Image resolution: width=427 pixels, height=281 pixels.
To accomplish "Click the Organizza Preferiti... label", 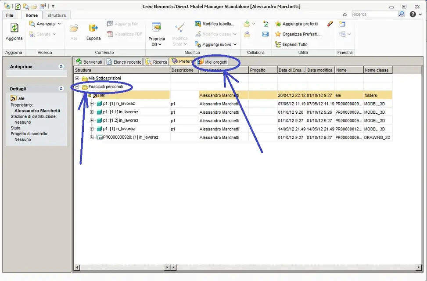I will 301,34.
